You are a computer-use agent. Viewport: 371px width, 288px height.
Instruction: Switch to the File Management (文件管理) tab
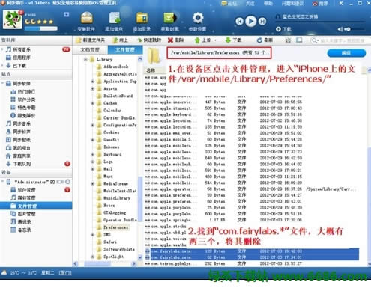pos(125,49)
